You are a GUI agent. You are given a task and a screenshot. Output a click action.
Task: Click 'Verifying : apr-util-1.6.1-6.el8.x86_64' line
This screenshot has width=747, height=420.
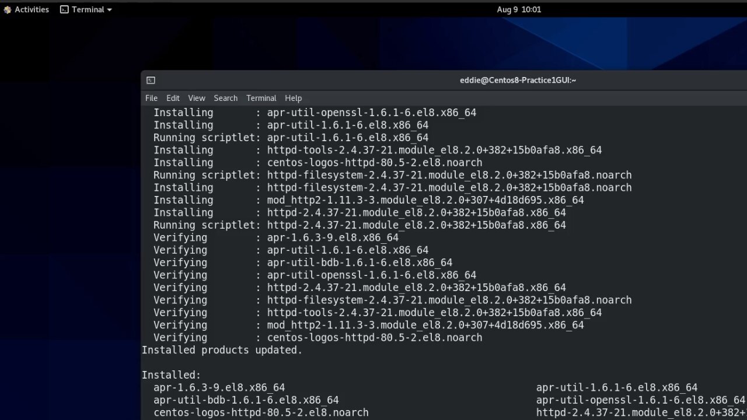[x=291, y=250]
